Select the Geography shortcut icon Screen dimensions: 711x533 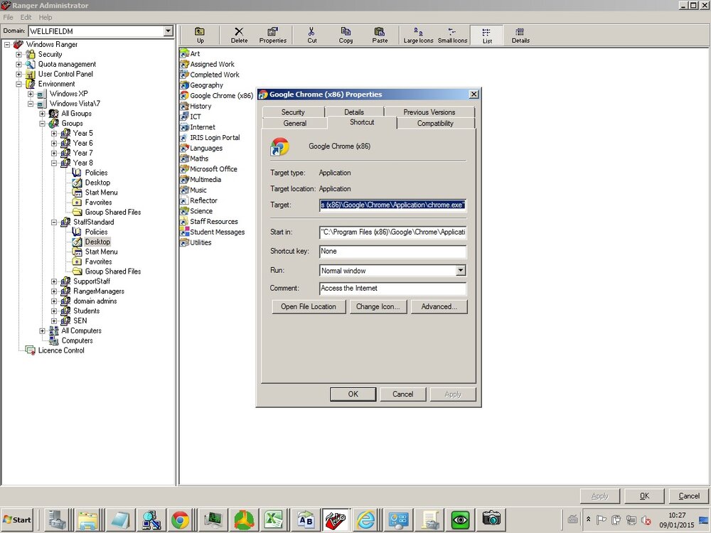point(184,85)
